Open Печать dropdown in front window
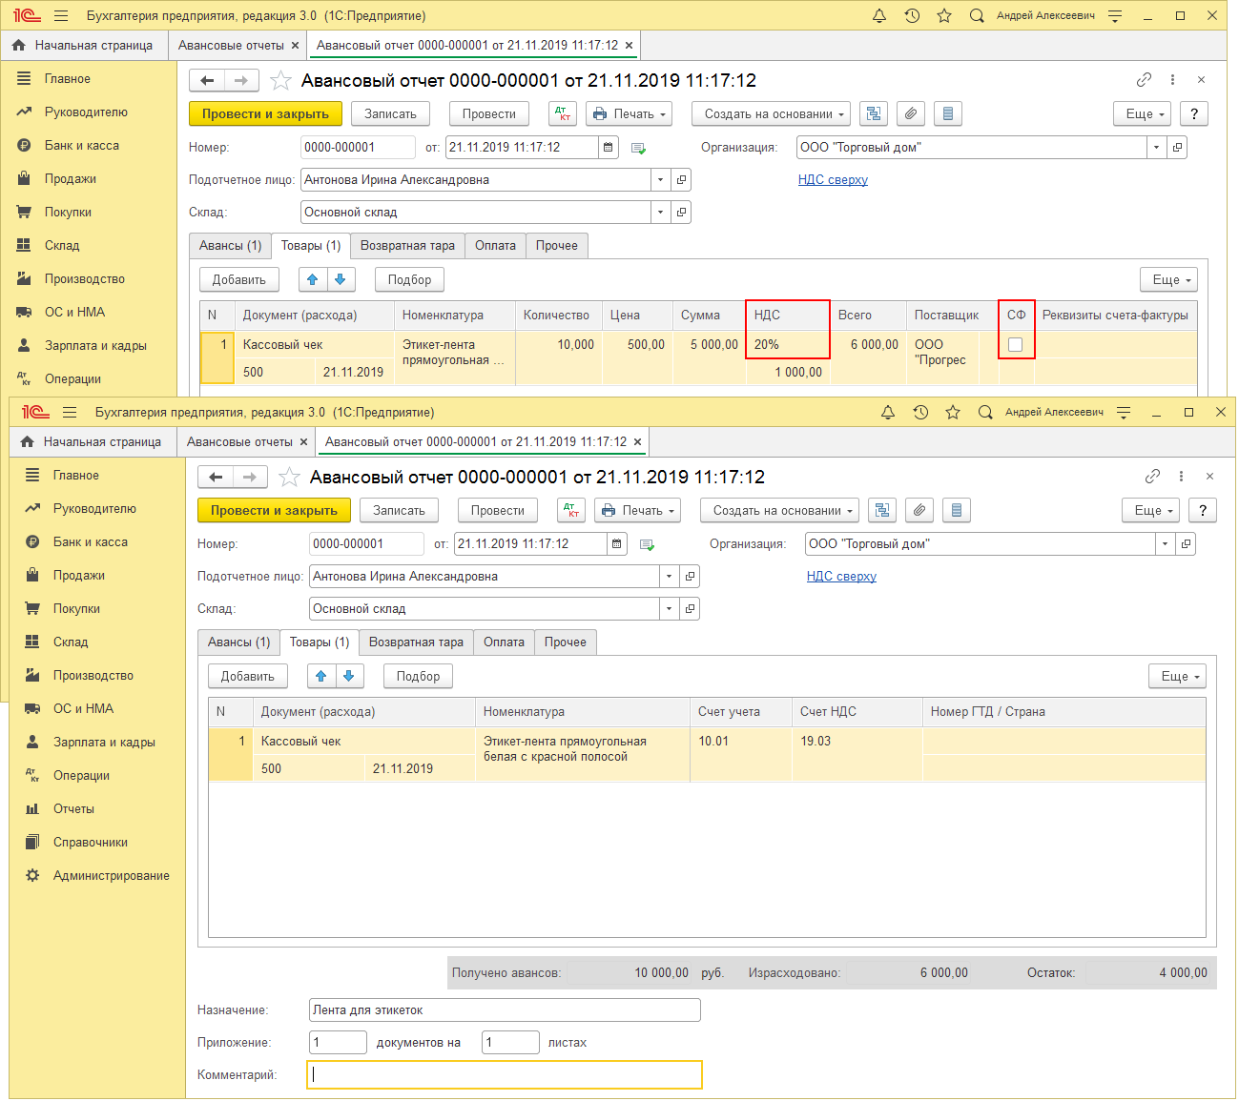The width and height of the screenshot is (1239, 1101). point(637,510)
